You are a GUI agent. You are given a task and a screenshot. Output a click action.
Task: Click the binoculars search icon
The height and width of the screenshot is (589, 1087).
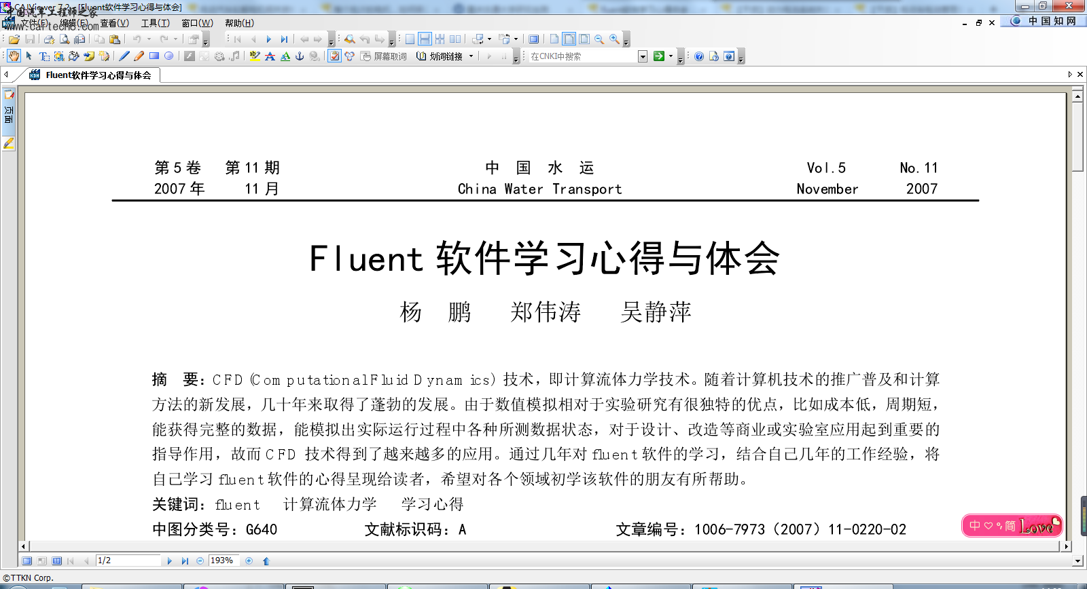[350, 39]
